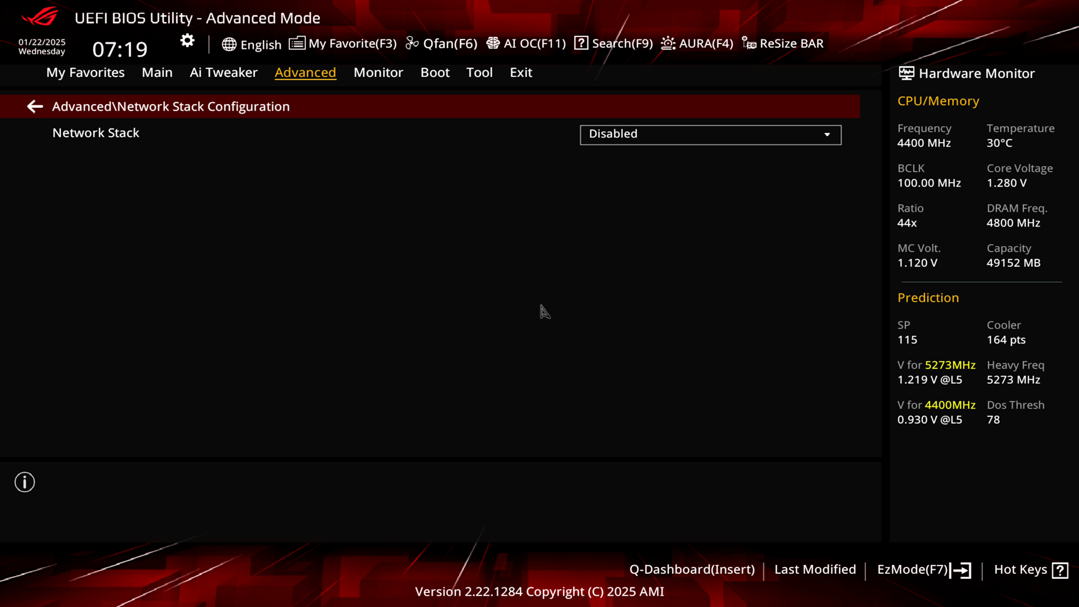Click back arrow to Advanced menu

click(34, 106)
